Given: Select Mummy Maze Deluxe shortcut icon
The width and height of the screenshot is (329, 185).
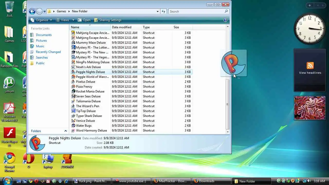Looking at the screenshot, I should click(73, 43).
